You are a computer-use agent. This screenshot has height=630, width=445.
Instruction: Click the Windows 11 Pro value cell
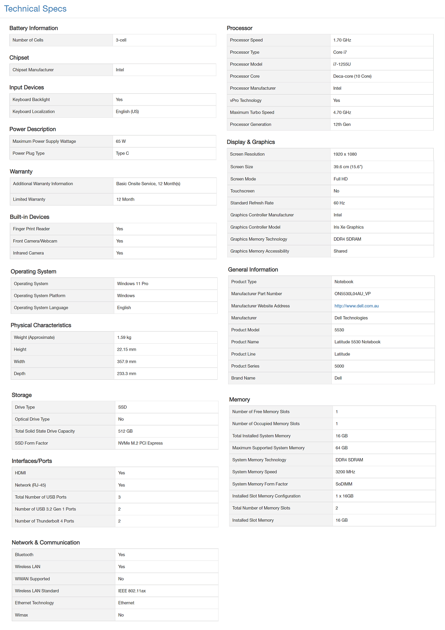click(x=133, y=284)
